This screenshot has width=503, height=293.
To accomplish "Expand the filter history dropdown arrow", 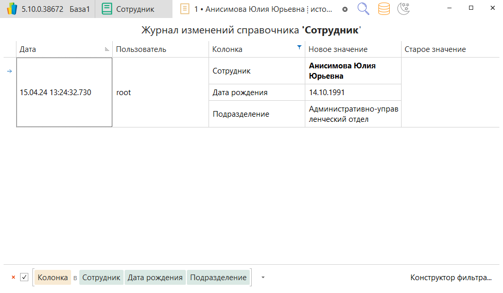I will (x=263, y=278).
